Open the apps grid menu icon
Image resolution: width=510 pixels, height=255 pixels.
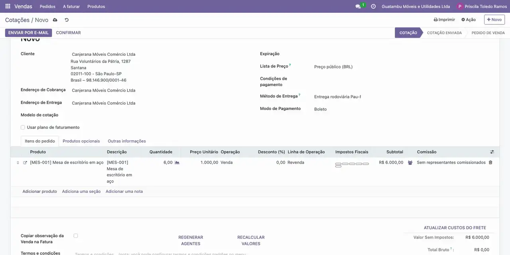point(8,6)
